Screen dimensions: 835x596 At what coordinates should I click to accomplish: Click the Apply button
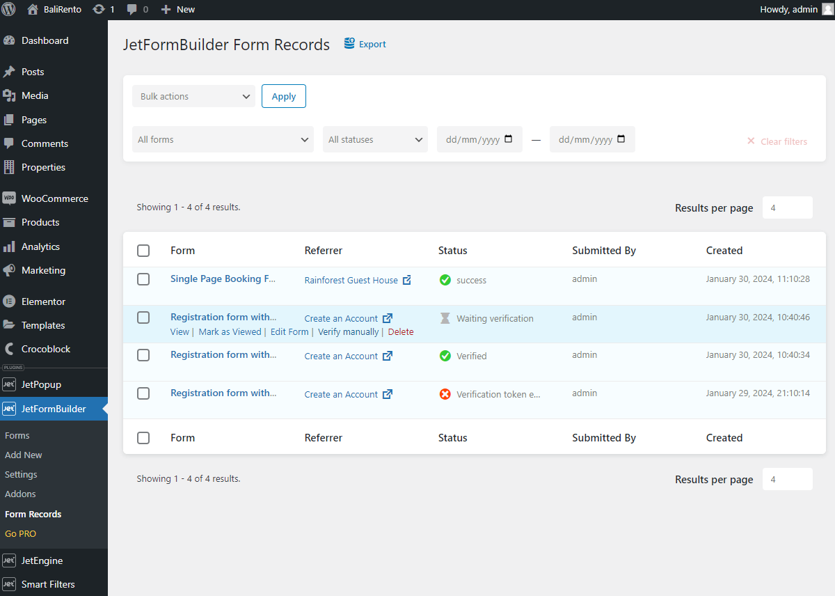coord(283,95)
